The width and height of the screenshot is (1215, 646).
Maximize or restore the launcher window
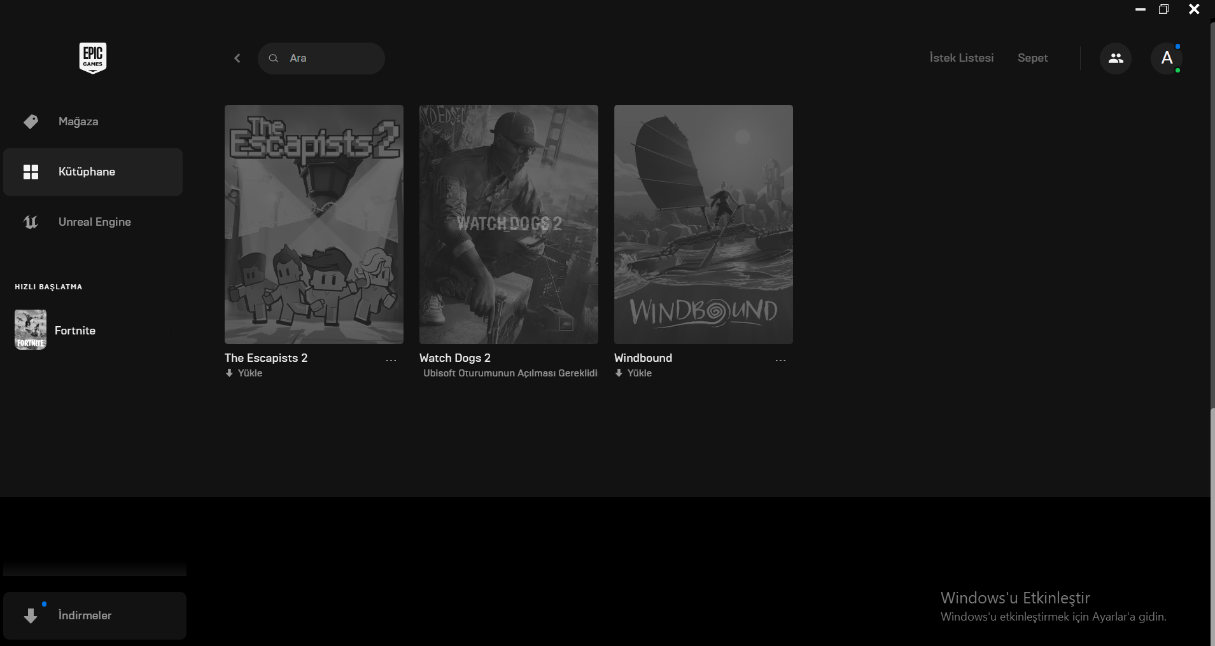pyautogui.click(x=1163, y=10)
